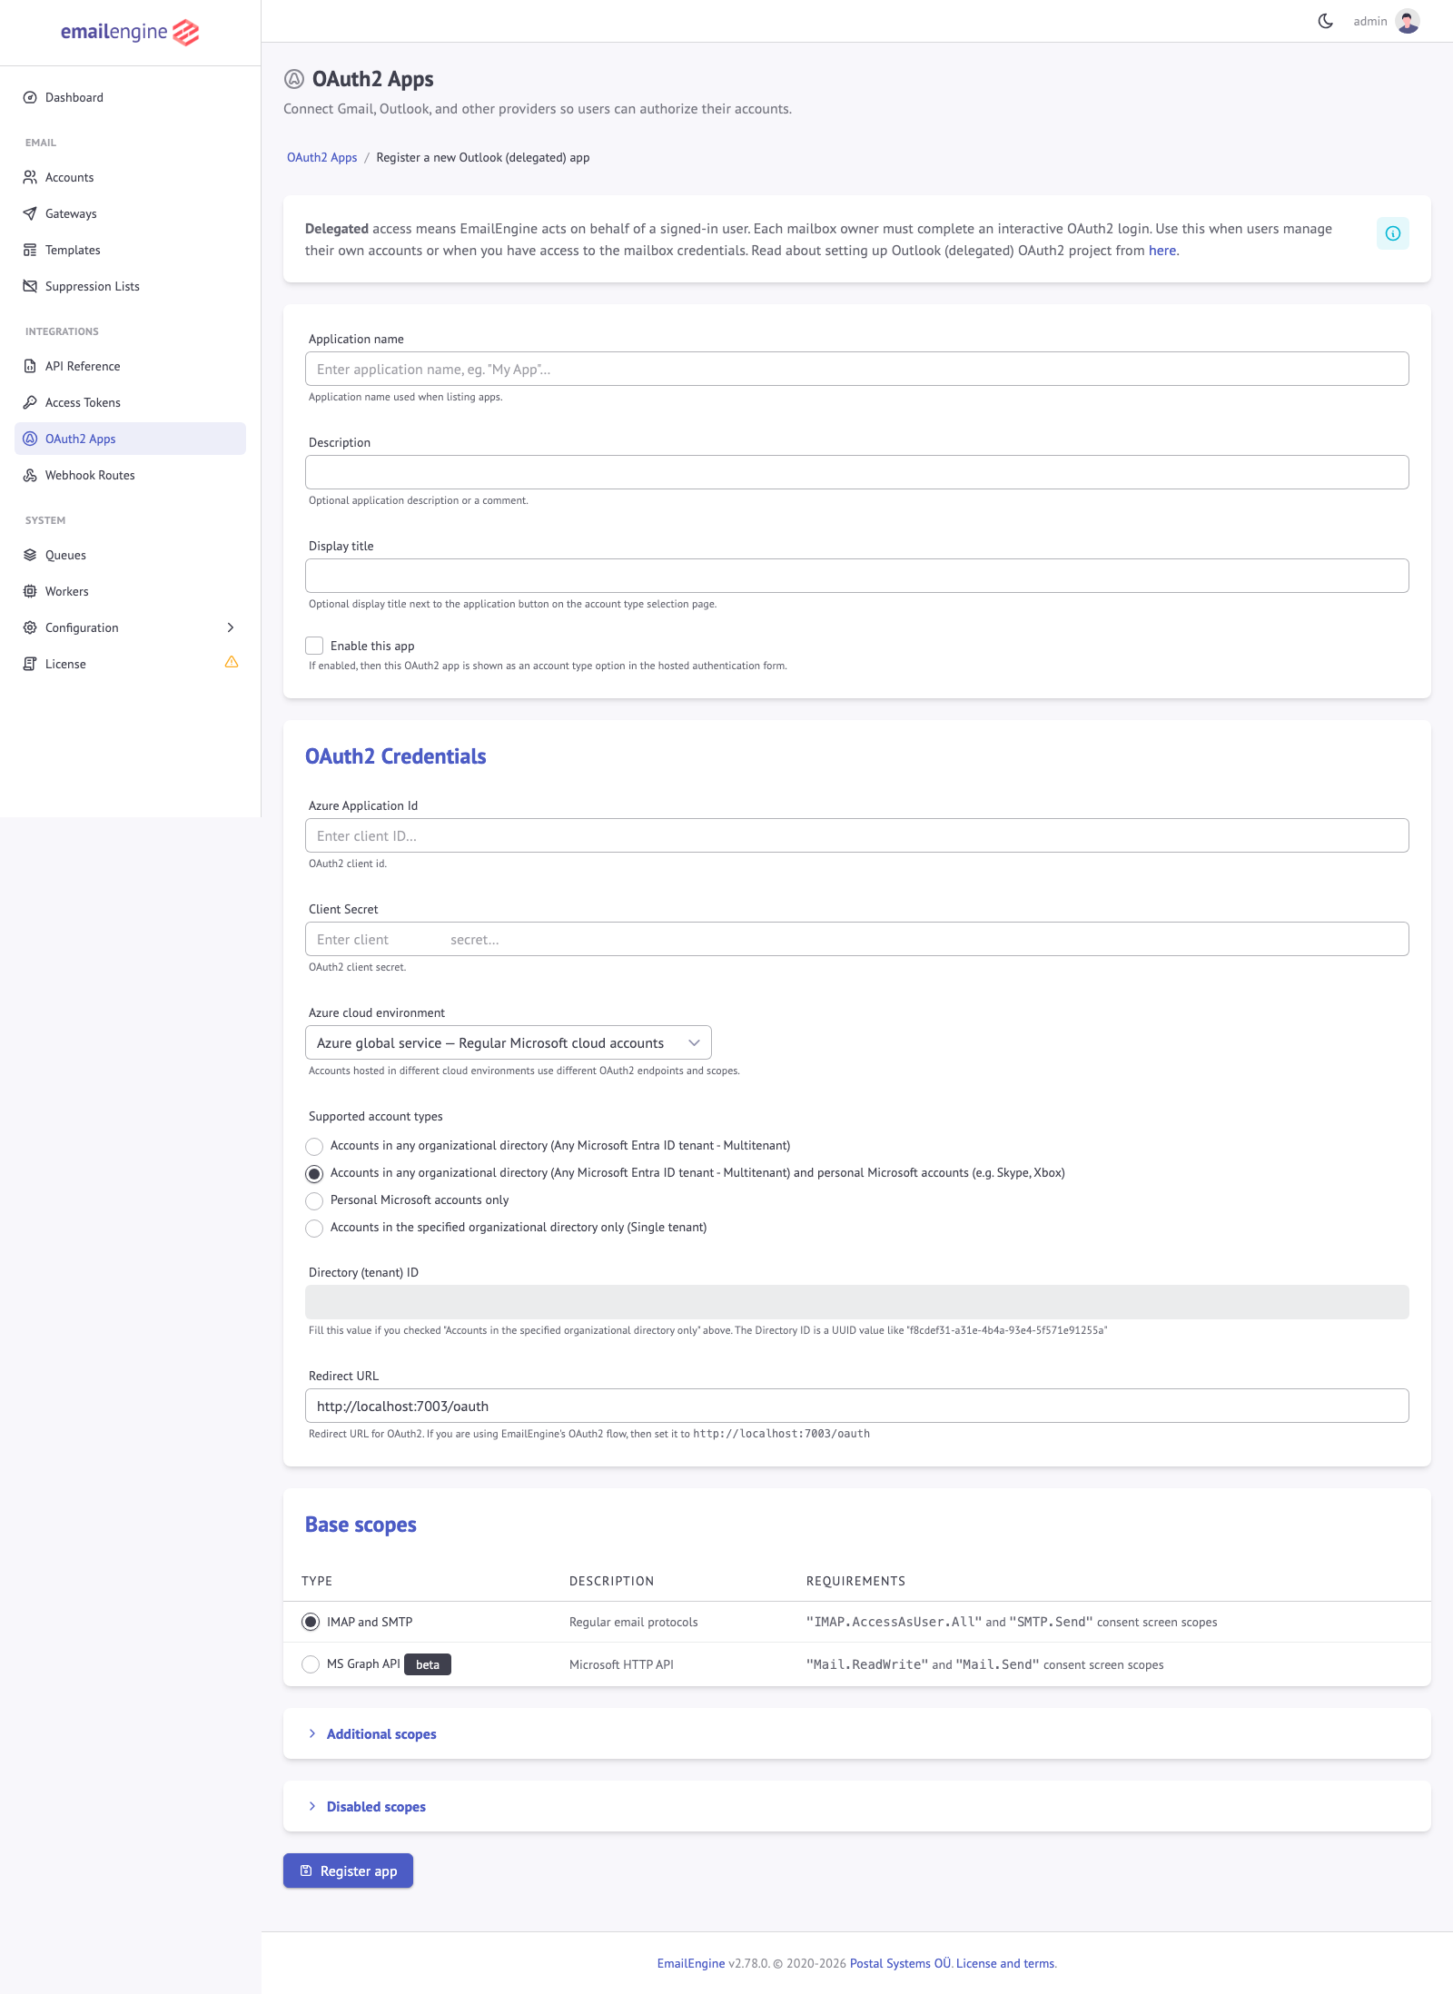
Task: Focus the Description field
Action: coord(856,472)
